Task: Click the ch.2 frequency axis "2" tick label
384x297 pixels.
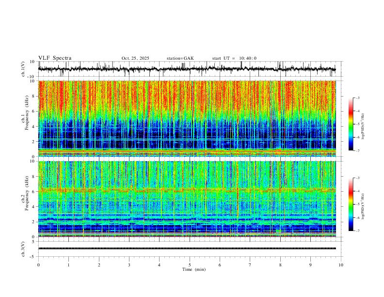Action: click(33, 222)
